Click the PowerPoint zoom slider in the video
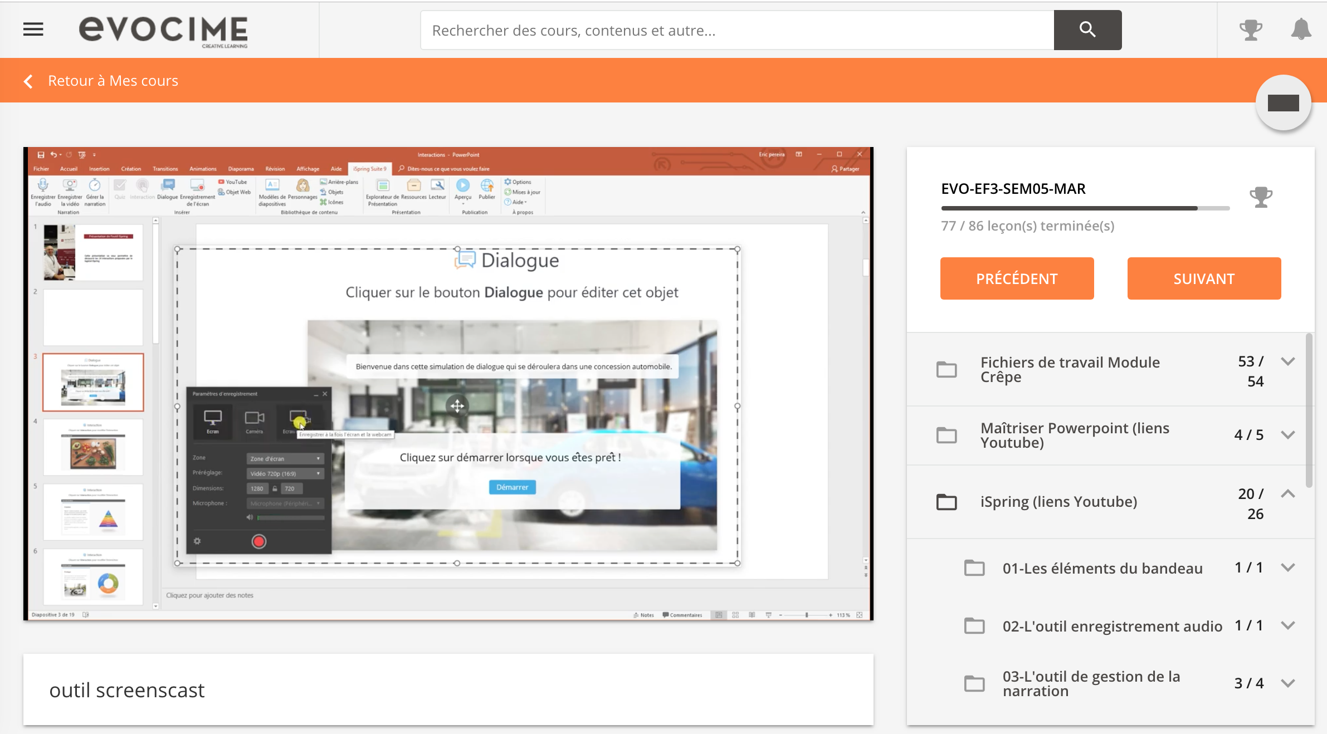This screenshot has width=1327, height=734. coord(806,615)
